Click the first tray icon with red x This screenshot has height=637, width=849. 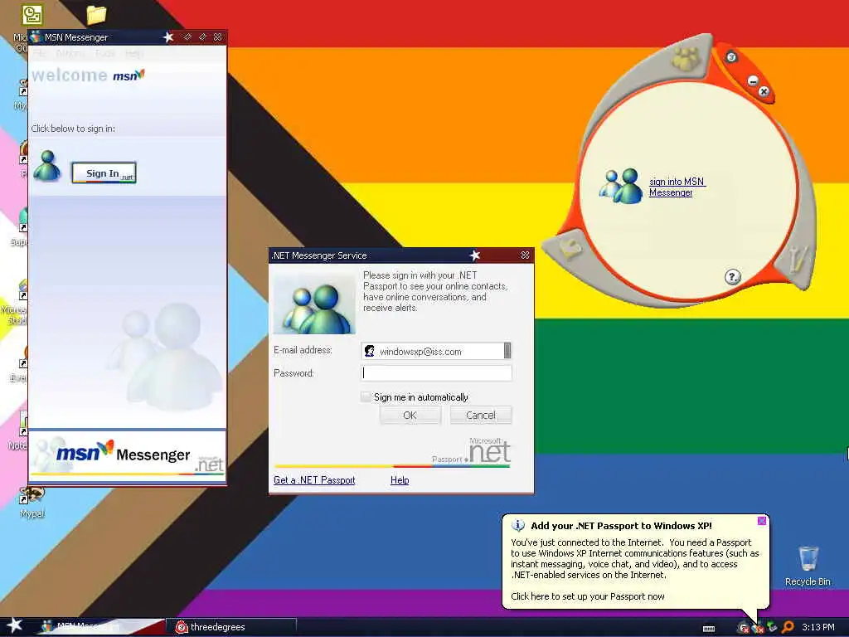click(744, 628)
